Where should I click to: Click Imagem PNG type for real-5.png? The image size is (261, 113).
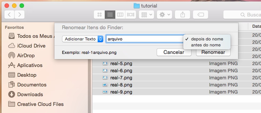coord(223,63)
